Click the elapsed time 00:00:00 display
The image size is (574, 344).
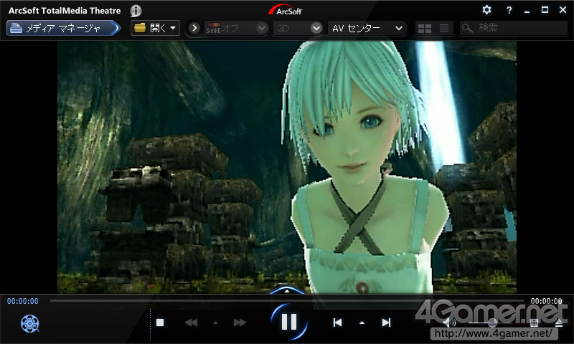[23, 301]
